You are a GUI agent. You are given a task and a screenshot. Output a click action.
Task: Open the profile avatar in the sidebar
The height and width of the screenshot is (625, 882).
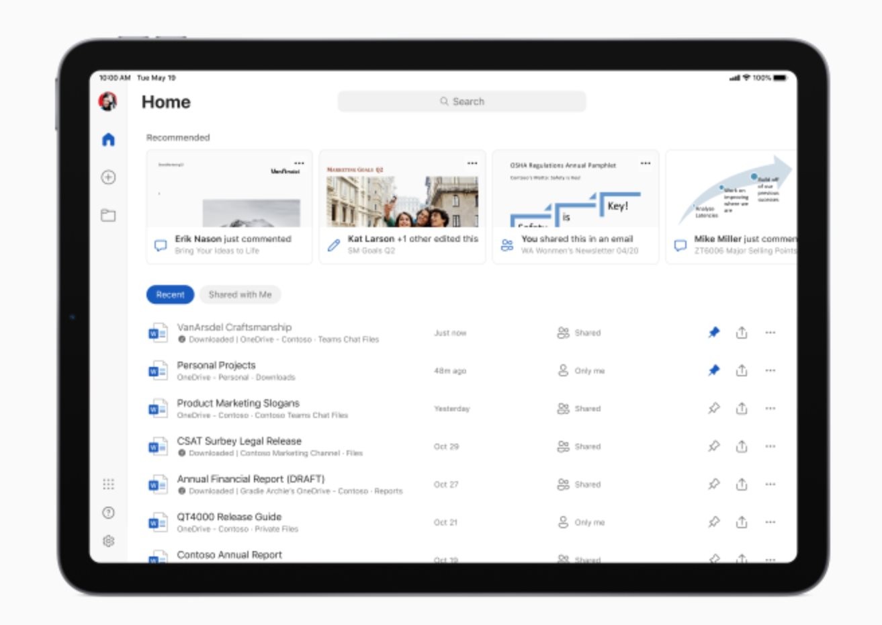tap(107, 101)
